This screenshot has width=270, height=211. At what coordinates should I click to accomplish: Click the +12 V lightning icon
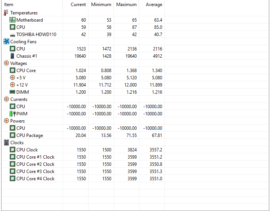13,85
